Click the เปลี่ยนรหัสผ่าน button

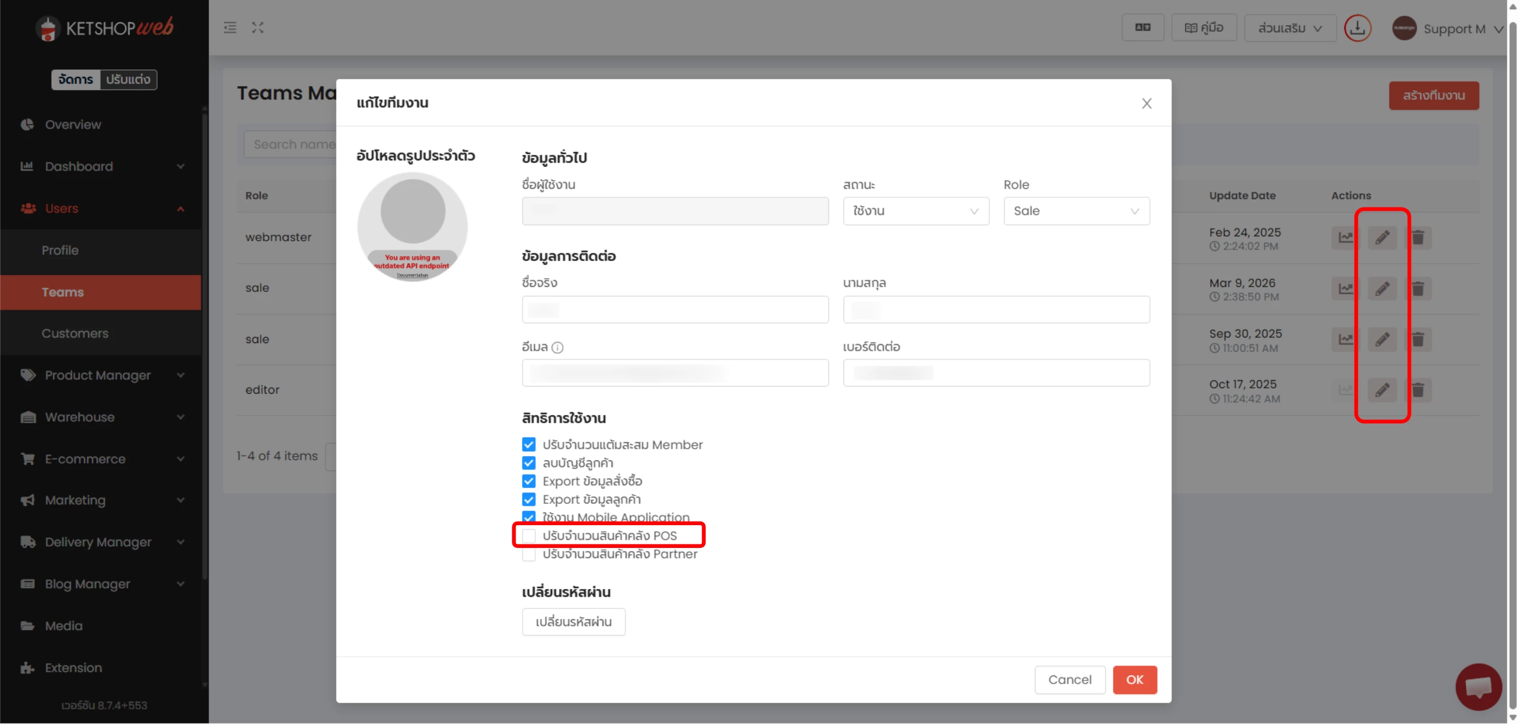pos(573,622)
